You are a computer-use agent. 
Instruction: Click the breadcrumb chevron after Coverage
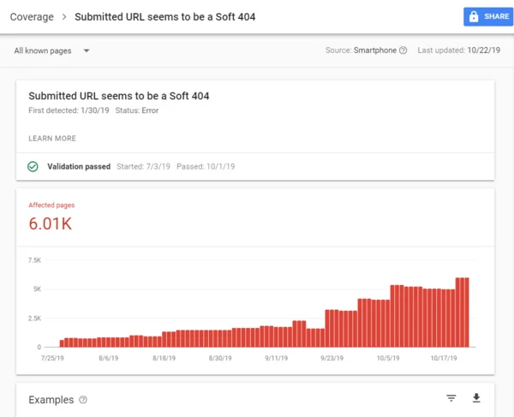63,16
